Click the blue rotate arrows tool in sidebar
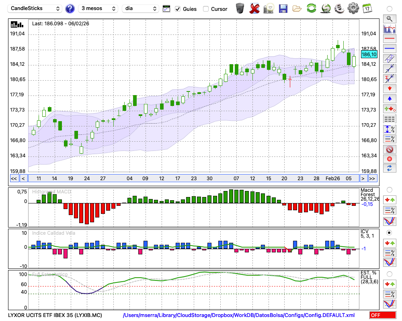 [390, 169]
